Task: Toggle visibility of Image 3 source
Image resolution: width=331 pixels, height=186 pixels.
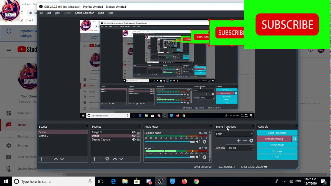Action: coord(134,132)
